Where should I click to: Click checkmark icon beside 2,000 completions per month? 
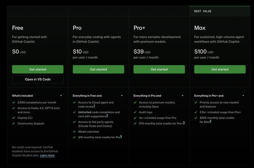[14, 103]
